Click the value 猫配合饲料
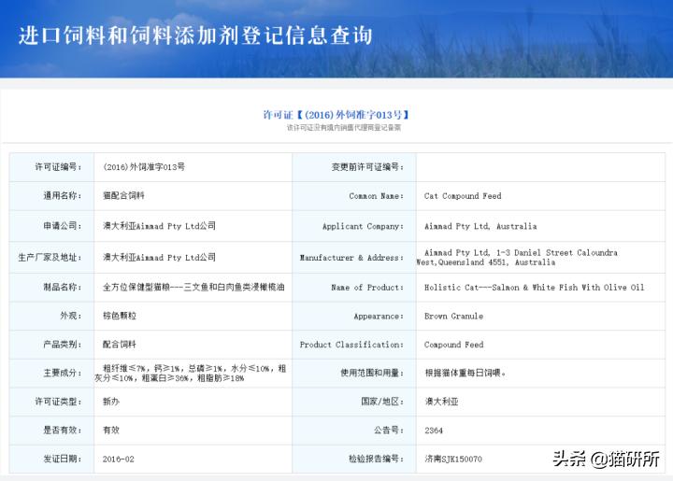673x481 pixels. pos(123,195)
